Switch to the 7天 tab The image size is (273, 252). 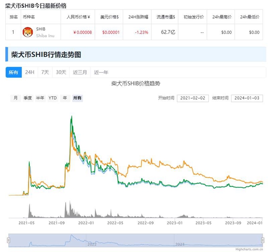pyautogui.click(x=45, y=72)
